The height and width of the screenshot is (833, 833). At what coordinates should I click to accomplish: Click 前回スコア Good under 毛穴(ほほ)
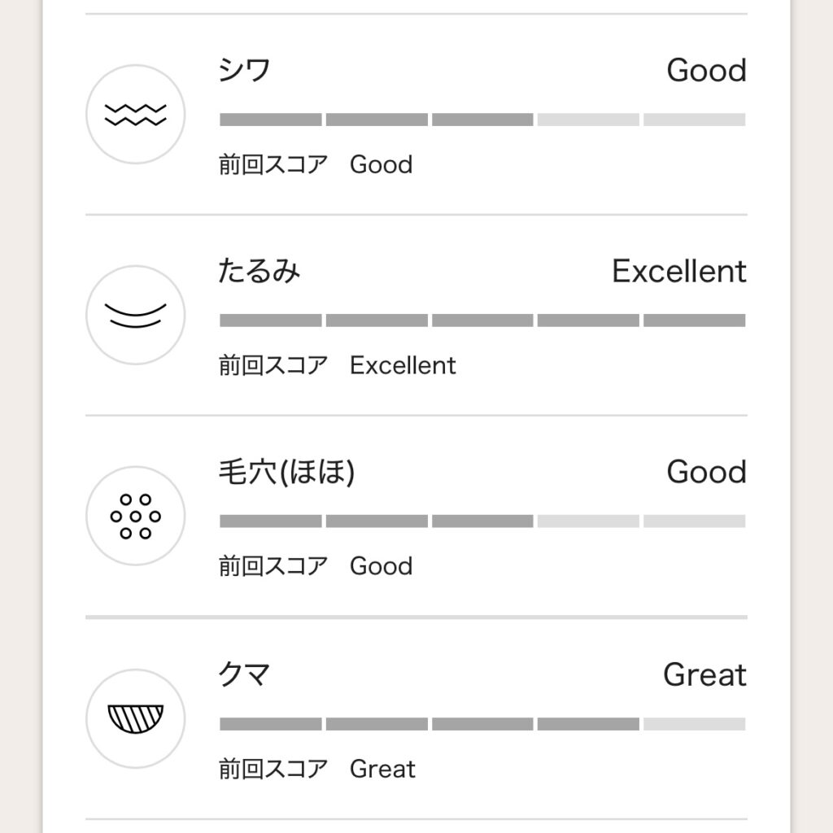313,565
